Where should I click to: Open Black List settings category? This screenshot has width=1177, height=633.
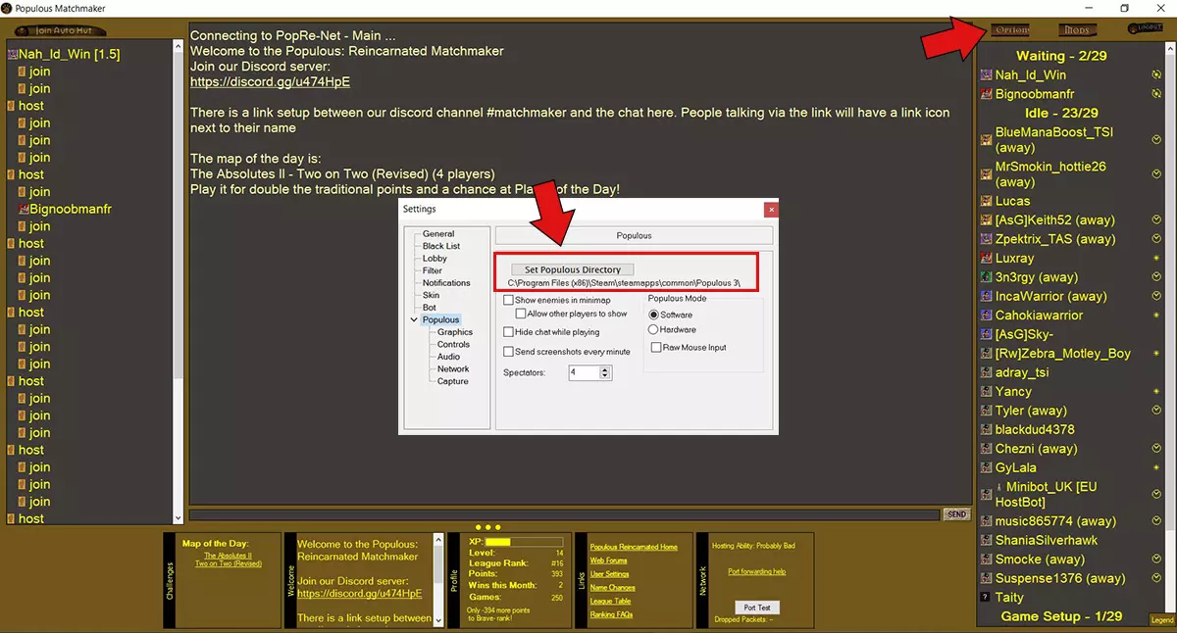tap(441, 246)
